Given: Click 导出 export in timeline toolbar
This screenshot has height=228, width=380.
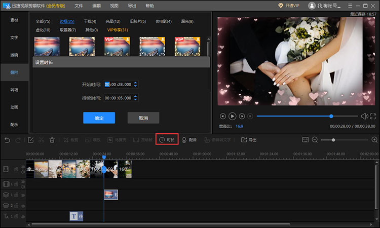Looking at the screenshot, I should pos(249,140).
